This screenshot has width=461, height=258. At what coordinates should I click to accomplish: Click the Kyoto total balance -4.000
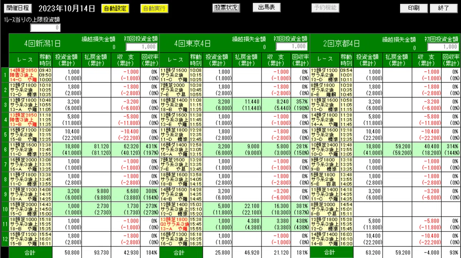pyautogui.click(x=426, y=252)
